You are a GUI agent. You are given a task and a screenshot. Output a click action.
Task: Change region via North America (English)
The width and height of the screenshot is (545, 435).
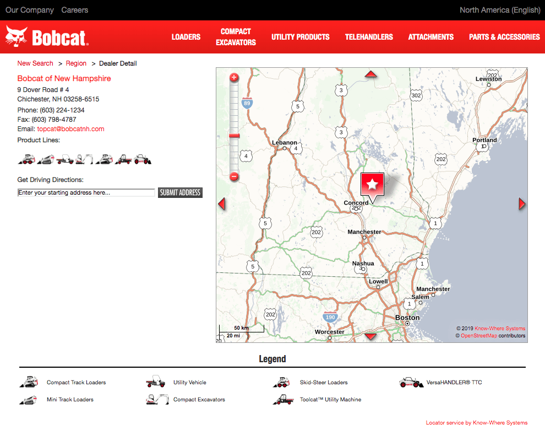[500, 10]
